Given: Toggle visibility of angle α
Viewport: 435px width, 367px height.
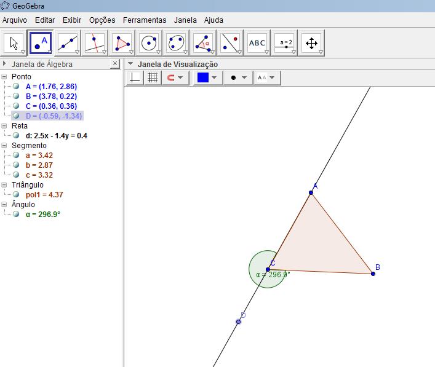Looking at the screenshot, I should click(17, 215).
